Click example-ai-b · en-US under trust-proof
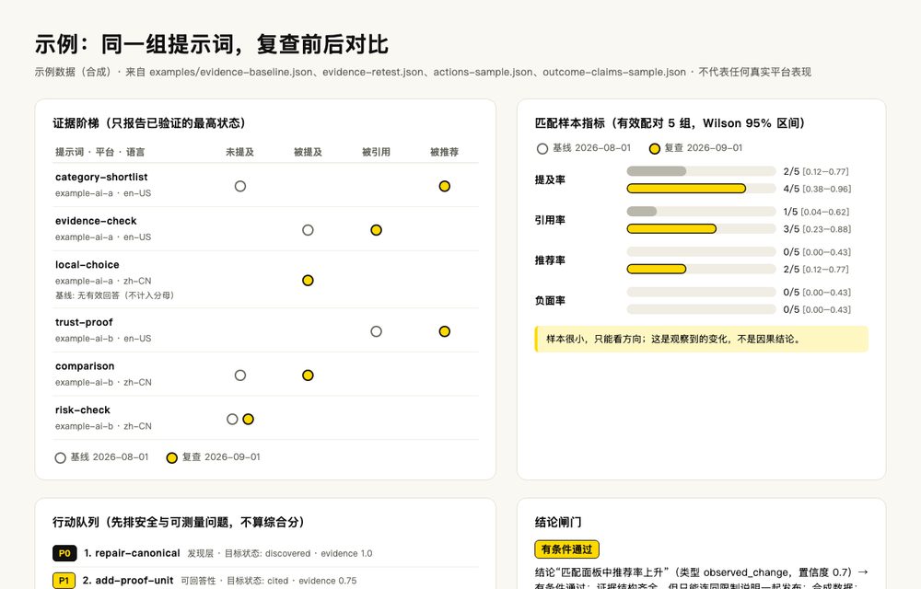The width and height of the screenshot is (921, 589). pos(103,339)
